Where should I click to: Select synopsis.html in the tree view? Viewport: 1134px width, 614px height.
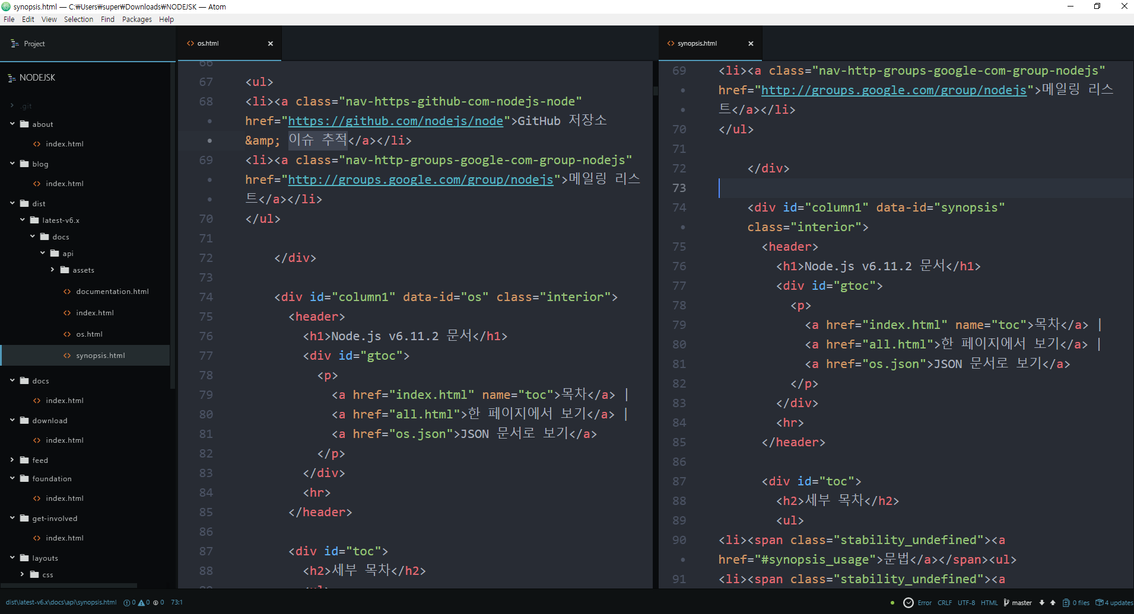point(85,356)
